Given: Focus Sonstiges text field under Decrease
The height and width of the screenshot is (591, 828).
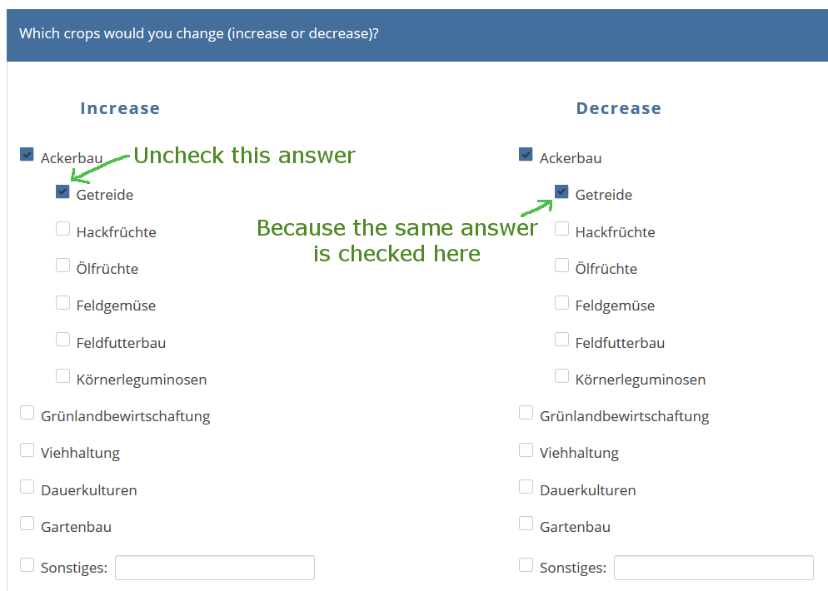Looking at the screenshot, I should click(x=713, y=568).
